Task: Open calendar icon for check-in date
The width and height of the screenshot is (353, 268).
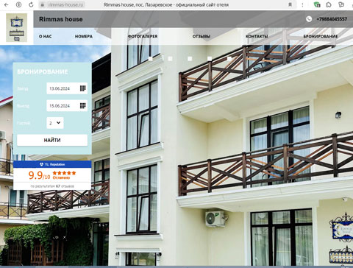Action: (x=83, y=88)
